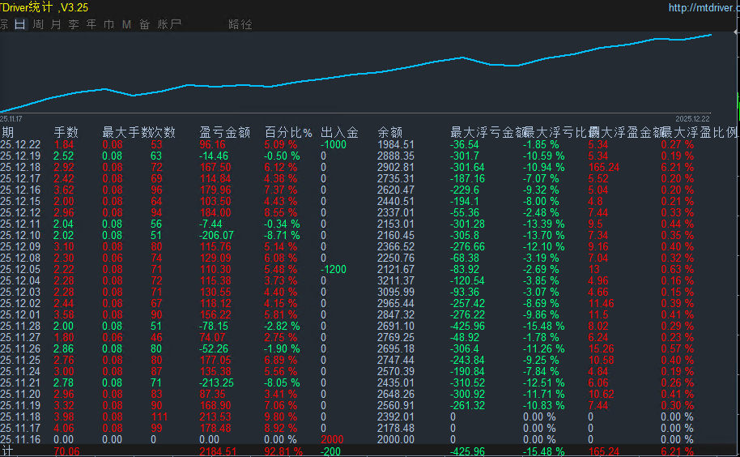The image size is (740, 457).
Task: Click floating loss -305.8
Action: (x=465, y=235)
